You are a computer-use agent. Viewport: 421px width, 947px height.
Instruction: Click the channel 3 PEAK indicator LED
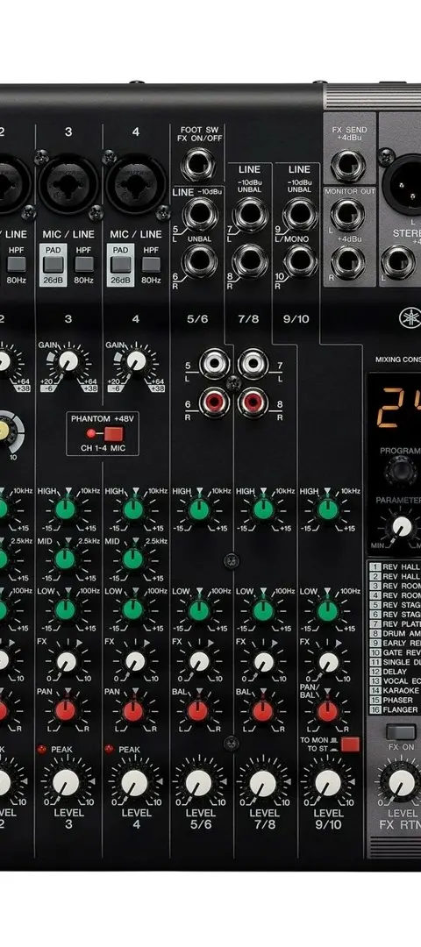42,749
